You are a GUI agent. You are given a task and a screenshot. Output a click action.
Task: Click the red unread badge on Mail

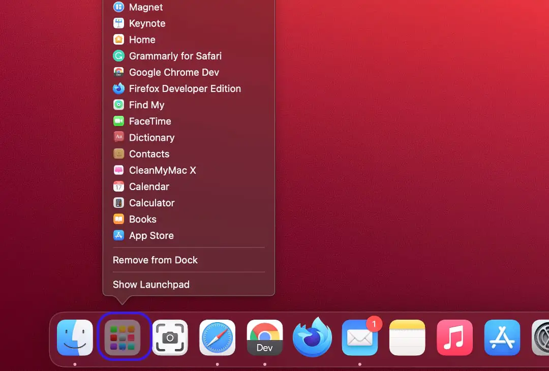pyautogui.click(x=372, y=324)
